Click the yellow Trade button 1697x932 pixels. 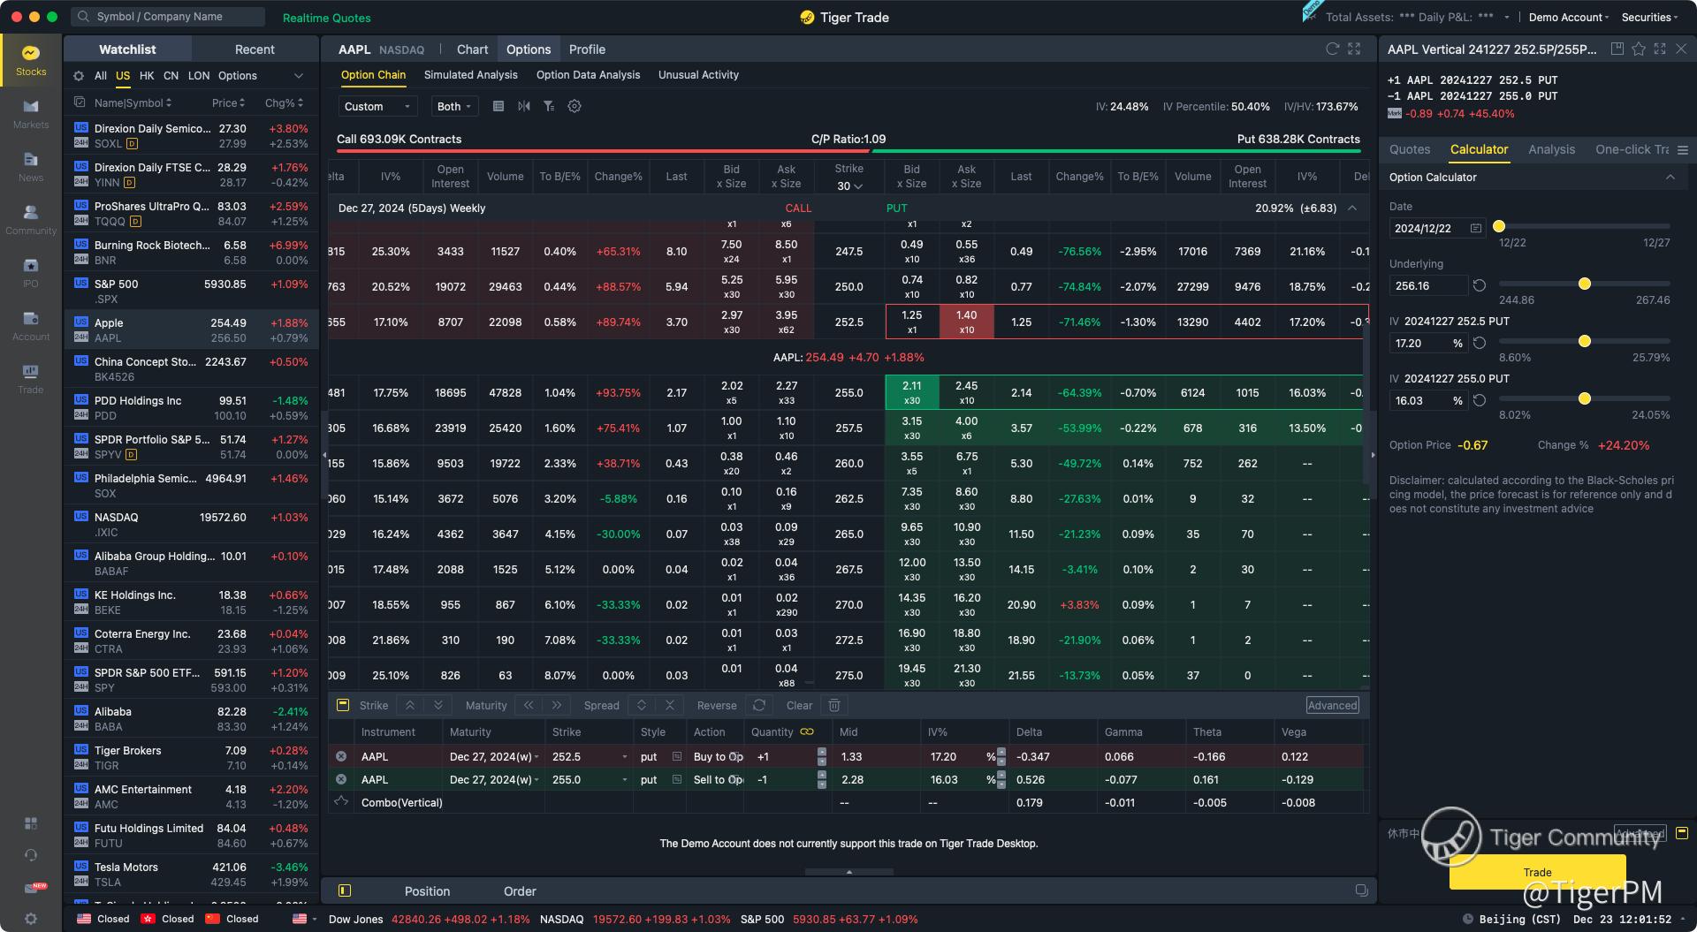(1537, 872)
